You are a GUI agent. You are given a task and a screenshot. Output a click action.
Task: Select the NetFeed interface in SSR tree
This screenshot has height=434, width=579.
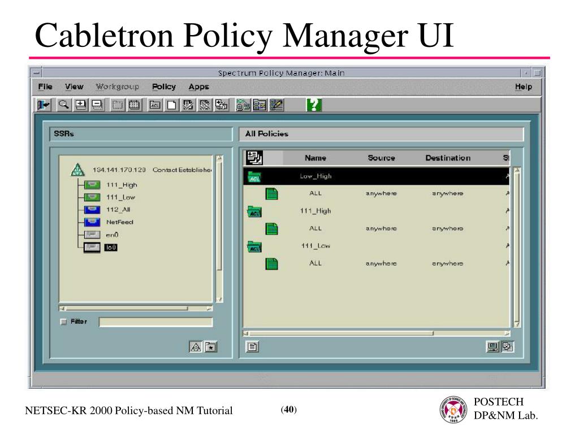(120, 222)
